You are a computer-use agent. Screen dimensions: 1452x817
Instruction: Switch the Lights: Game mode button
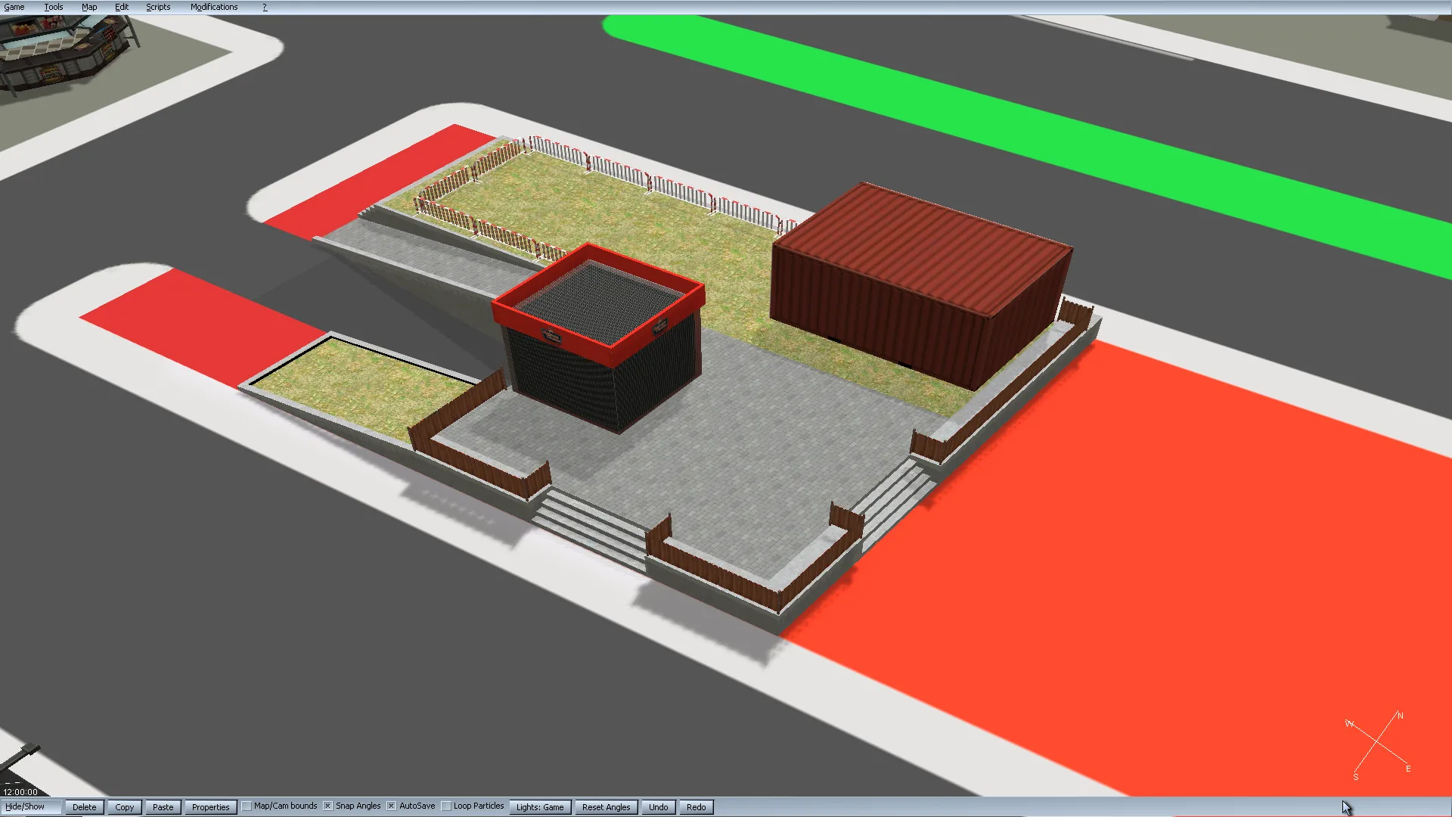540,807
